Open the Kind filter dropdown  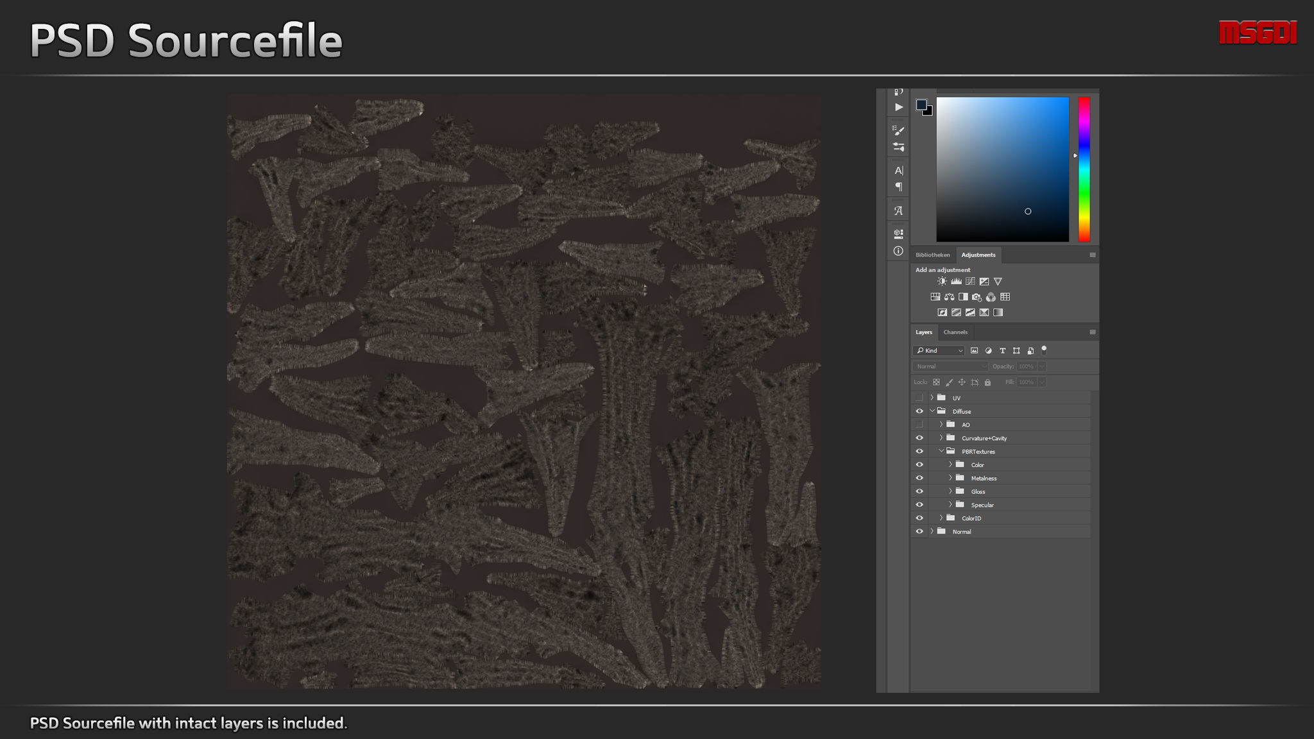(x=939, y=351)
